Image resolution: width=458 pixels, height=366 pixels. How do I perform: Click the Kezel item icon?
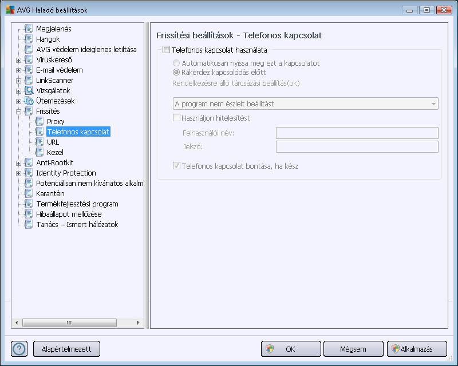pyautogui.click(x=40, y=152)
